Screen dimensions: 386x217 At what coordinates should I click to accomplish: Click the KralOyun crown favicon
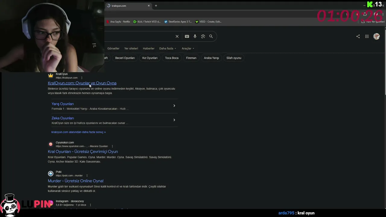pyautogui.click(x=51, y=76)
